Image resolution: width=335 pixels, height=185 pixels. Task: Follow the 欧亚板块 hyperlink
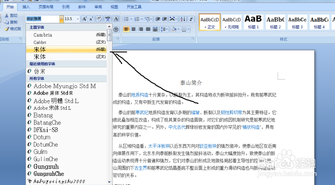tap(208, 146)
